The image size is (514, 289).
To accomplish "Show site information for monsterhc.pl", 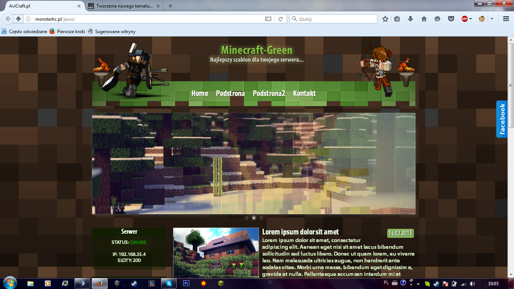I will point(28,19).
